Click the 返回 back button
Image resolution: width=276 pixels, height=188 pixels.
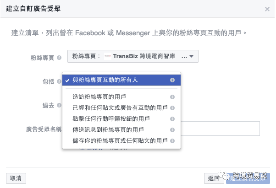pos(214,178)
